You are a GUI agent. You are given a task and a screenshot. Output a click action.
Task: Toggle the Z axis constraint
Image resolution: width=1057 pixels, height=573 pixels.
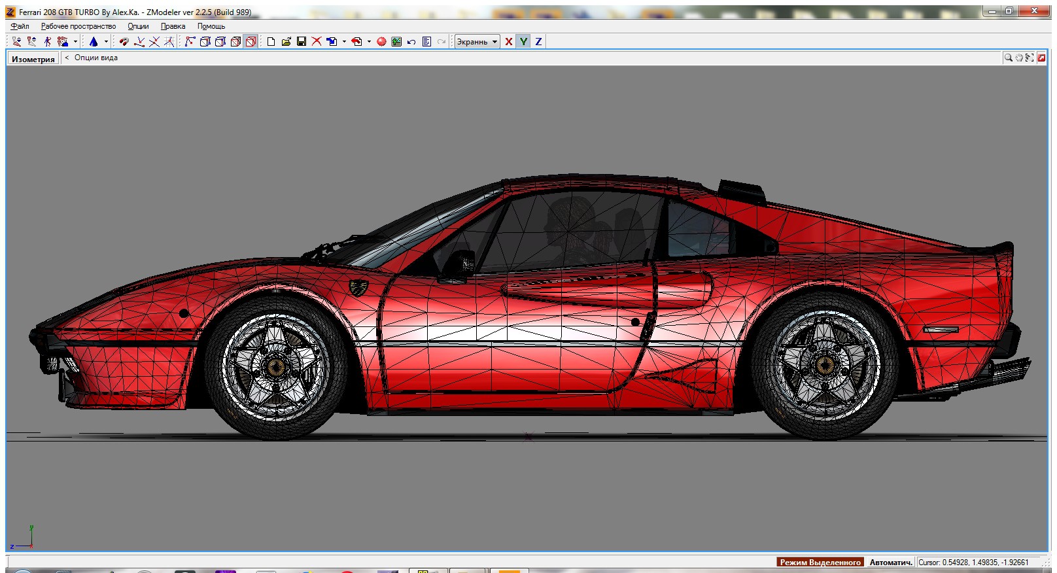pyautogui.click(x=539, y=42)
